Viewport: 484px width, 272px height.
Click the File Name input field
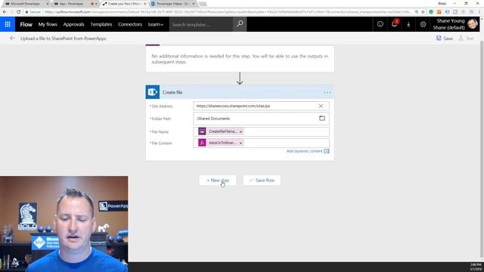click(261, 131)
